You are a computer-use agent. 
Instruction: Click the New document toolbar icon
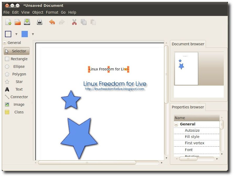pos(8,22)
